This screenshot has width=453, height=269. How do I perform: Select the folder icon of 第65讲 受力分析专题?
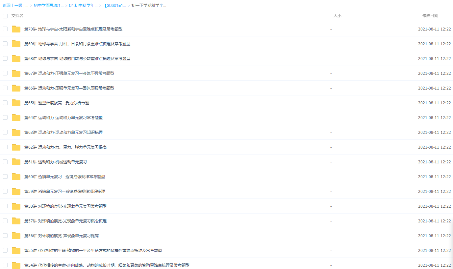coord(16,103)
